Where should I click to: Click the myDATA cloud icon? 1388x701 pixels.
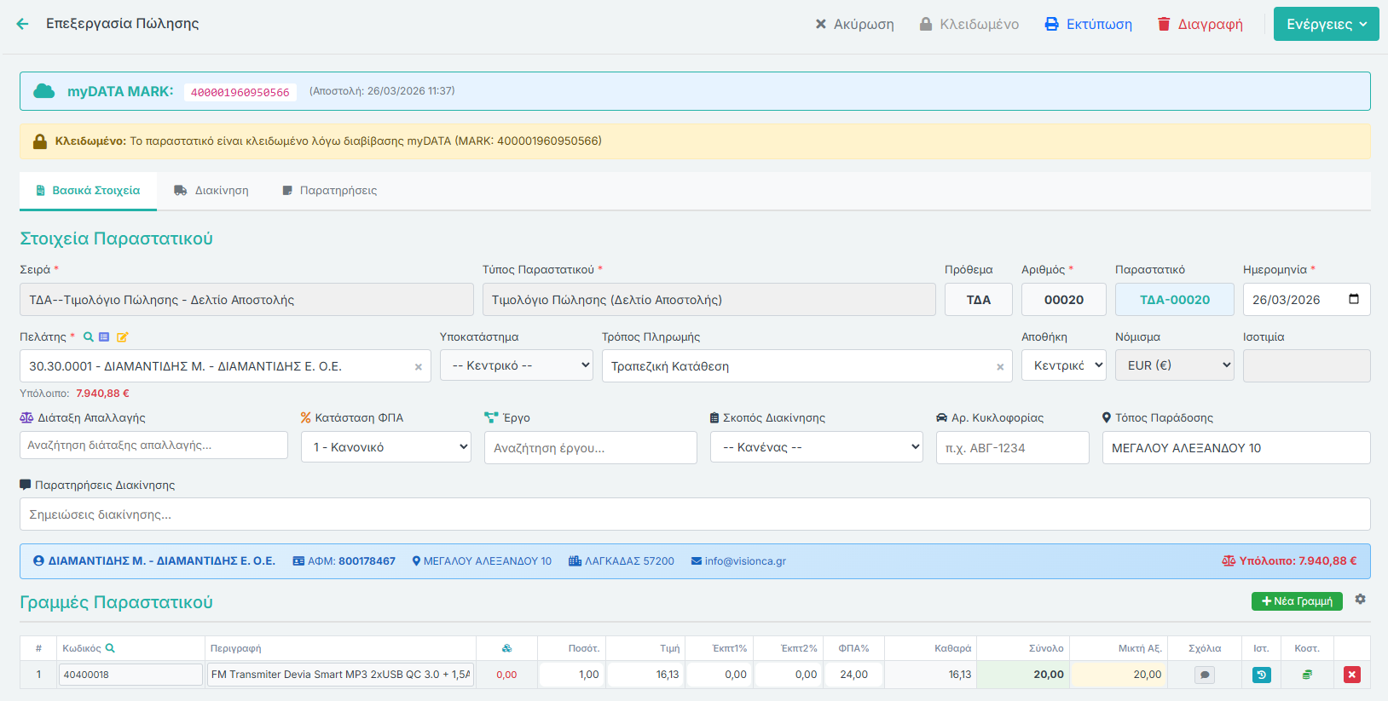click(x=43, y=91)
